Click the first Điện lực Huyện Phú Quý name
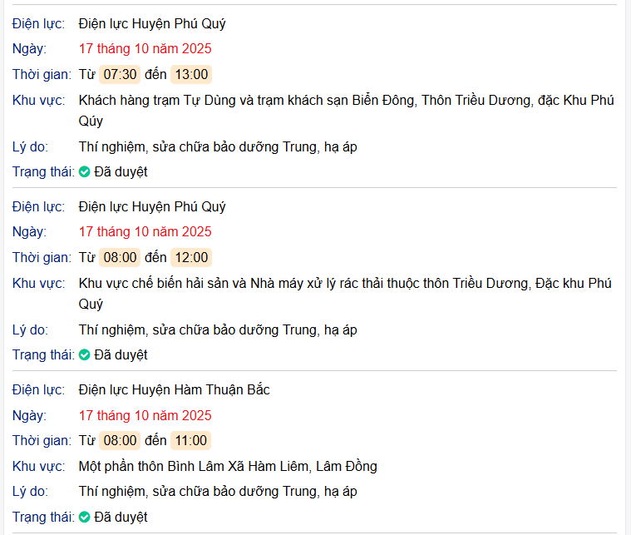The height and width of the screenshot is (535, 631). (x=152, y=23)
